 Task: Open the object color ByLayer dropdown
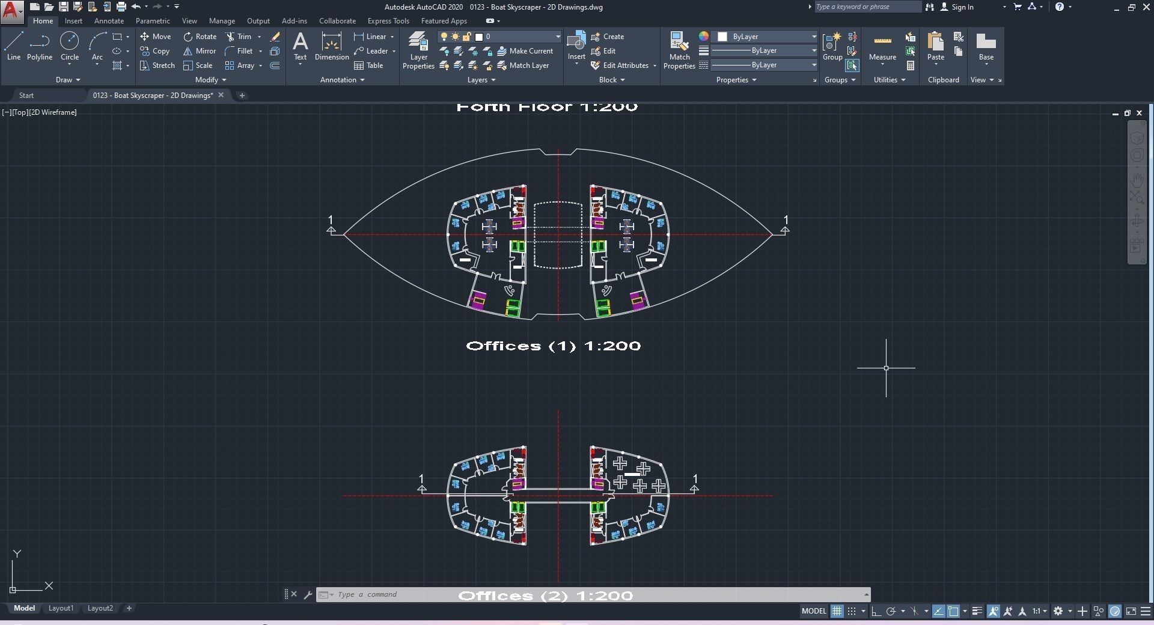(764, 37)
